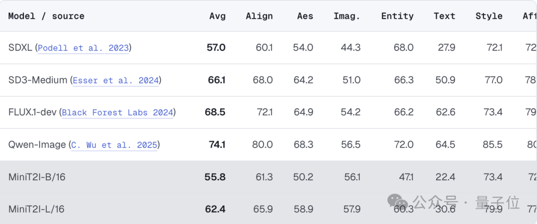Click the Imag. column header
The height and width of the screenshot is (224, 537).
tap(347, 16)
